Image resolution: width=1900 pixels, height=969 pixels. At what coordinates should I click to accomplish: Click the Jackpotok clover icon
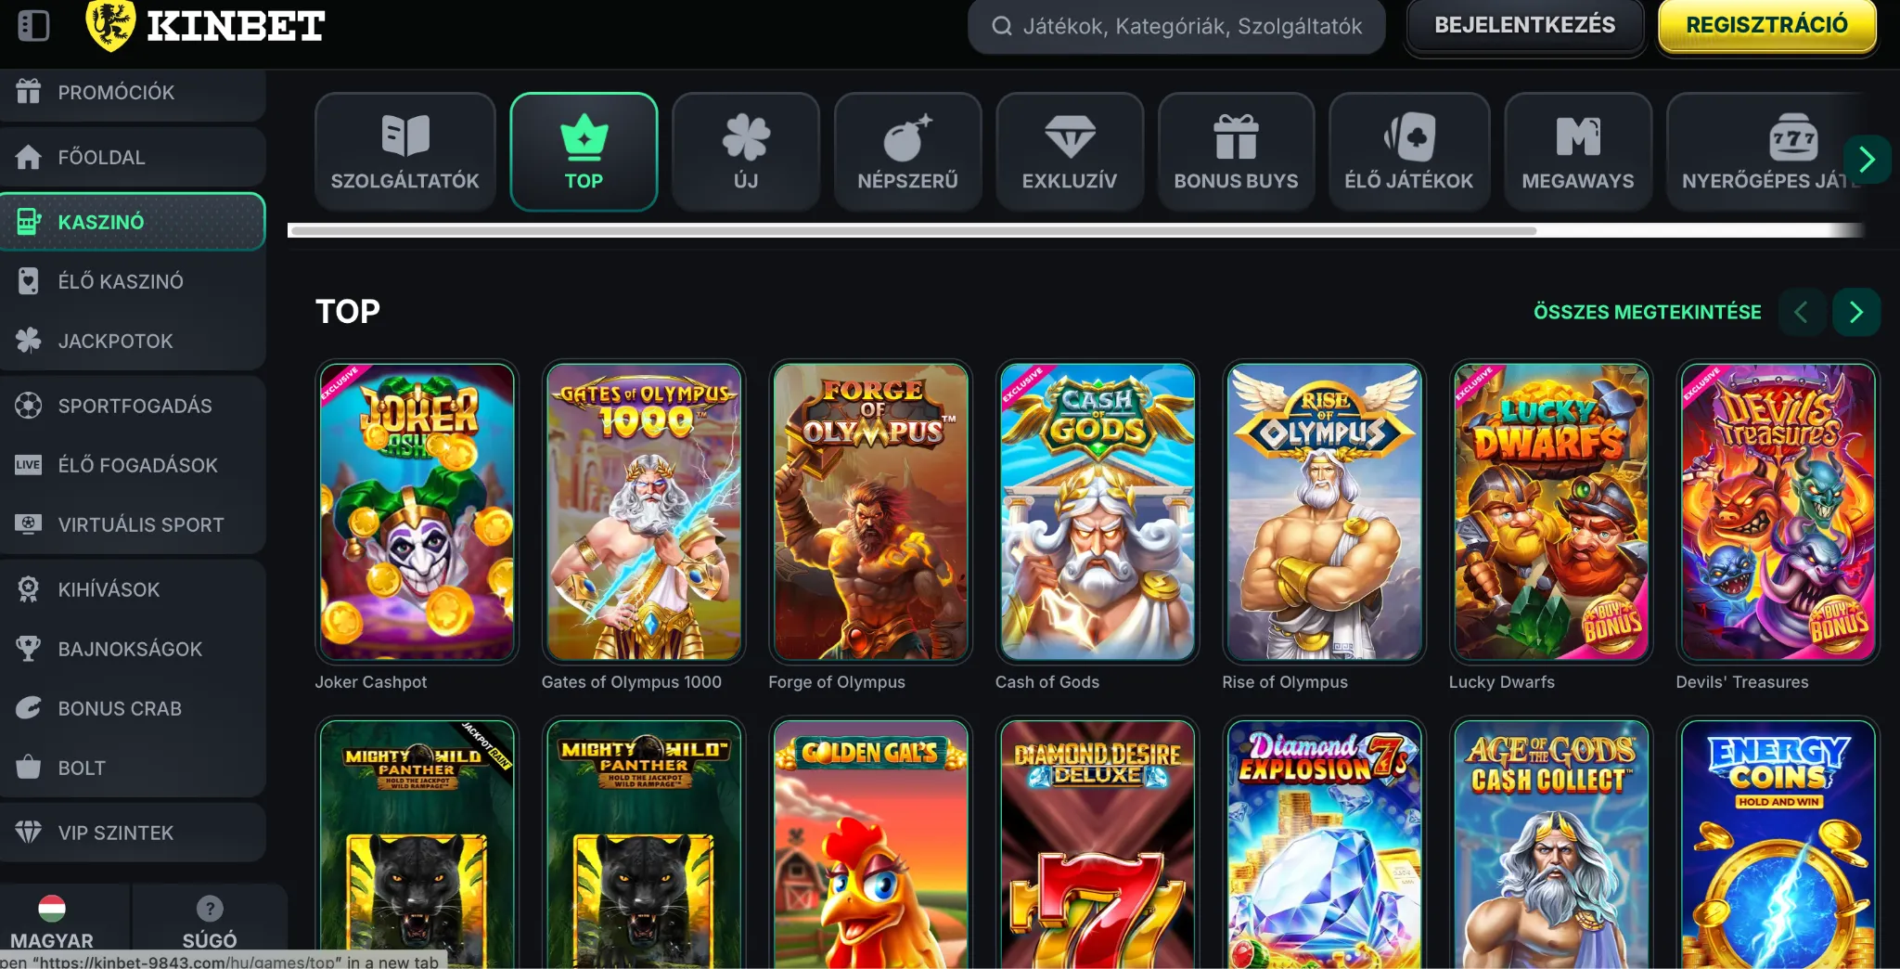point(28,341)
